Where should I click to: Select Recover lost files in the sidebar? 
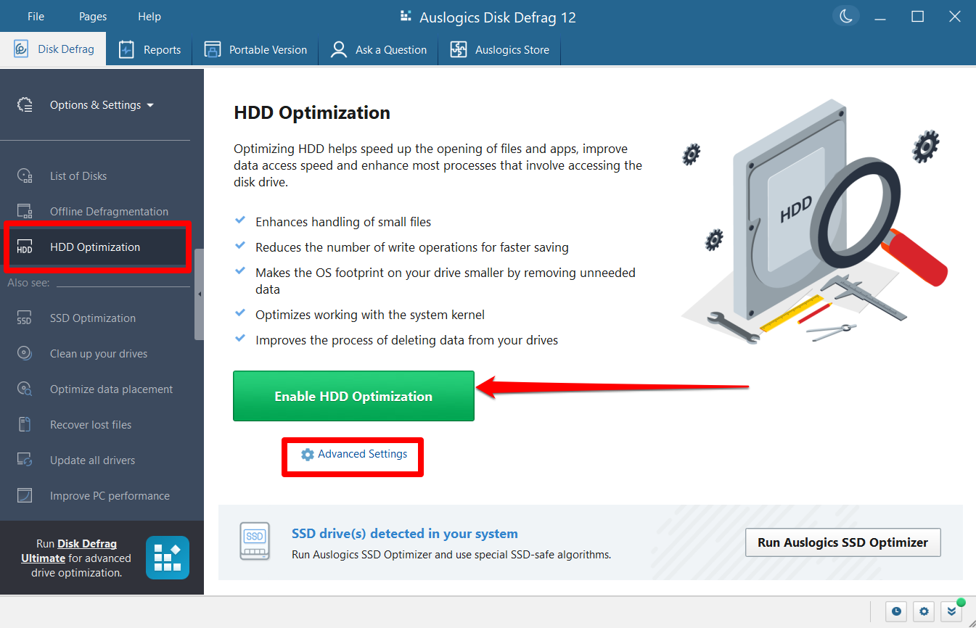90,424
